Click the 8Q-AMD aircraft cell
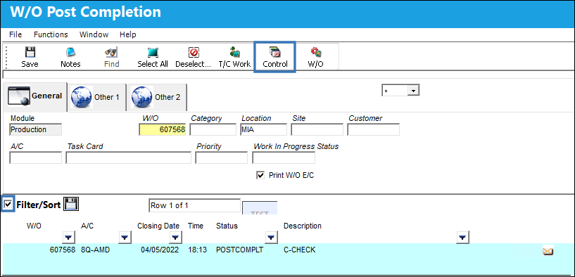The image size is (575, 277). click(95, 250)
